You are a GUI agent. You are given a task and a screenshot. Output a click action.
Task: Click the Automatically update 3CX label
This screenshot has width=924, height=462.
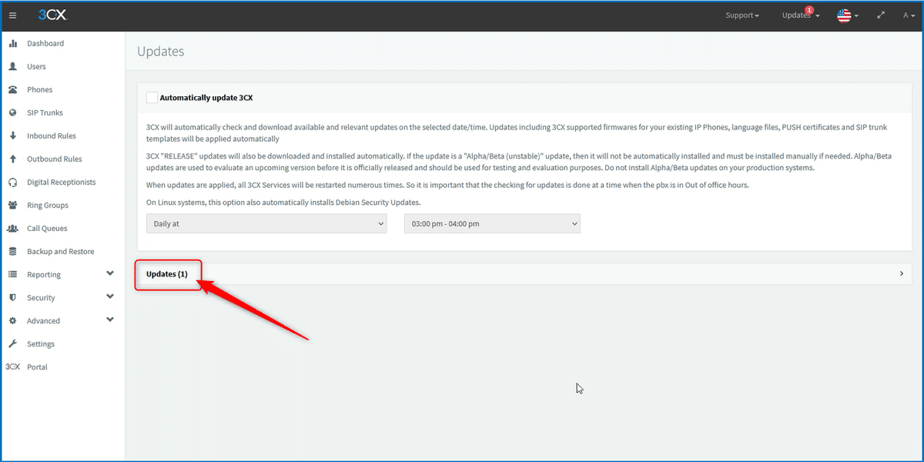pos(206,98)
